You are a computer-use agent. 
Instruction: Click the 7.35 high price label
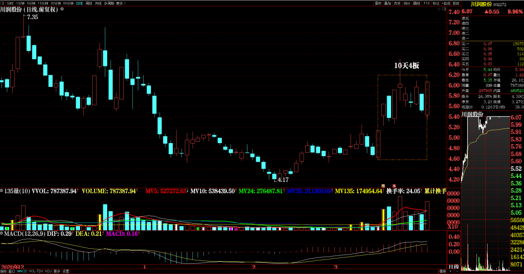32,17
